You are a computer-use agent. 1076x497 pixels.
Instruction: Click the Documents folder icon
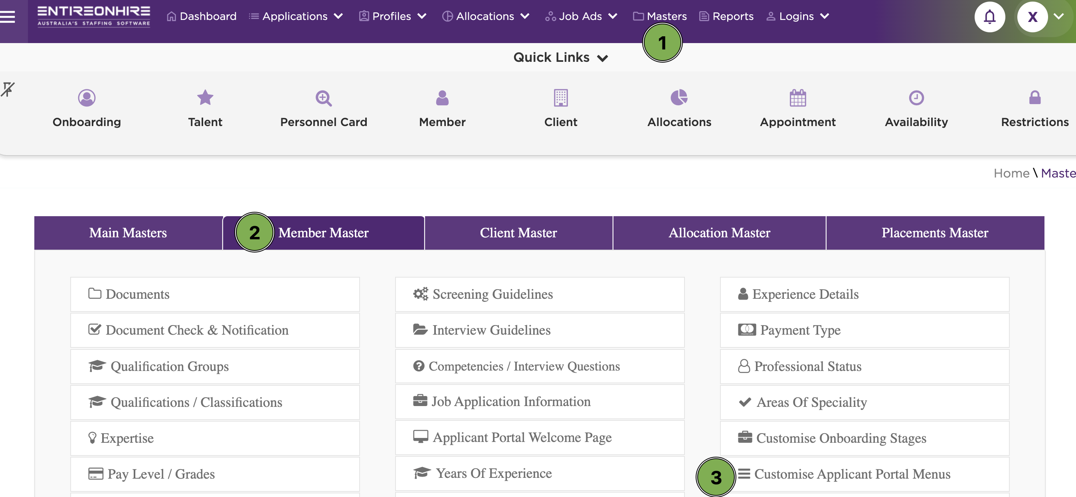[x=95, y=293]
